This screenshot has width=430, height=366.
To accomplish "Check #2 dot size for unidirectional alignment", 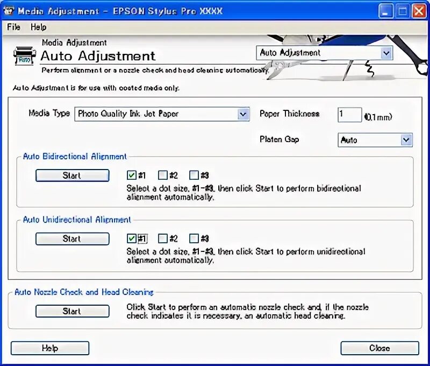I will [163, 238].
